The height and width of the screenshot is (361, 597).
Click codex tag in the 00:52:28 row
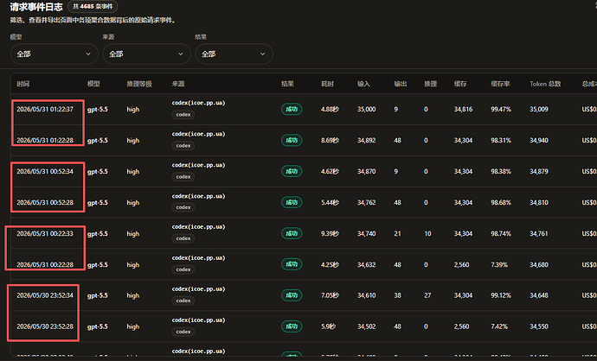click(183, 208)
